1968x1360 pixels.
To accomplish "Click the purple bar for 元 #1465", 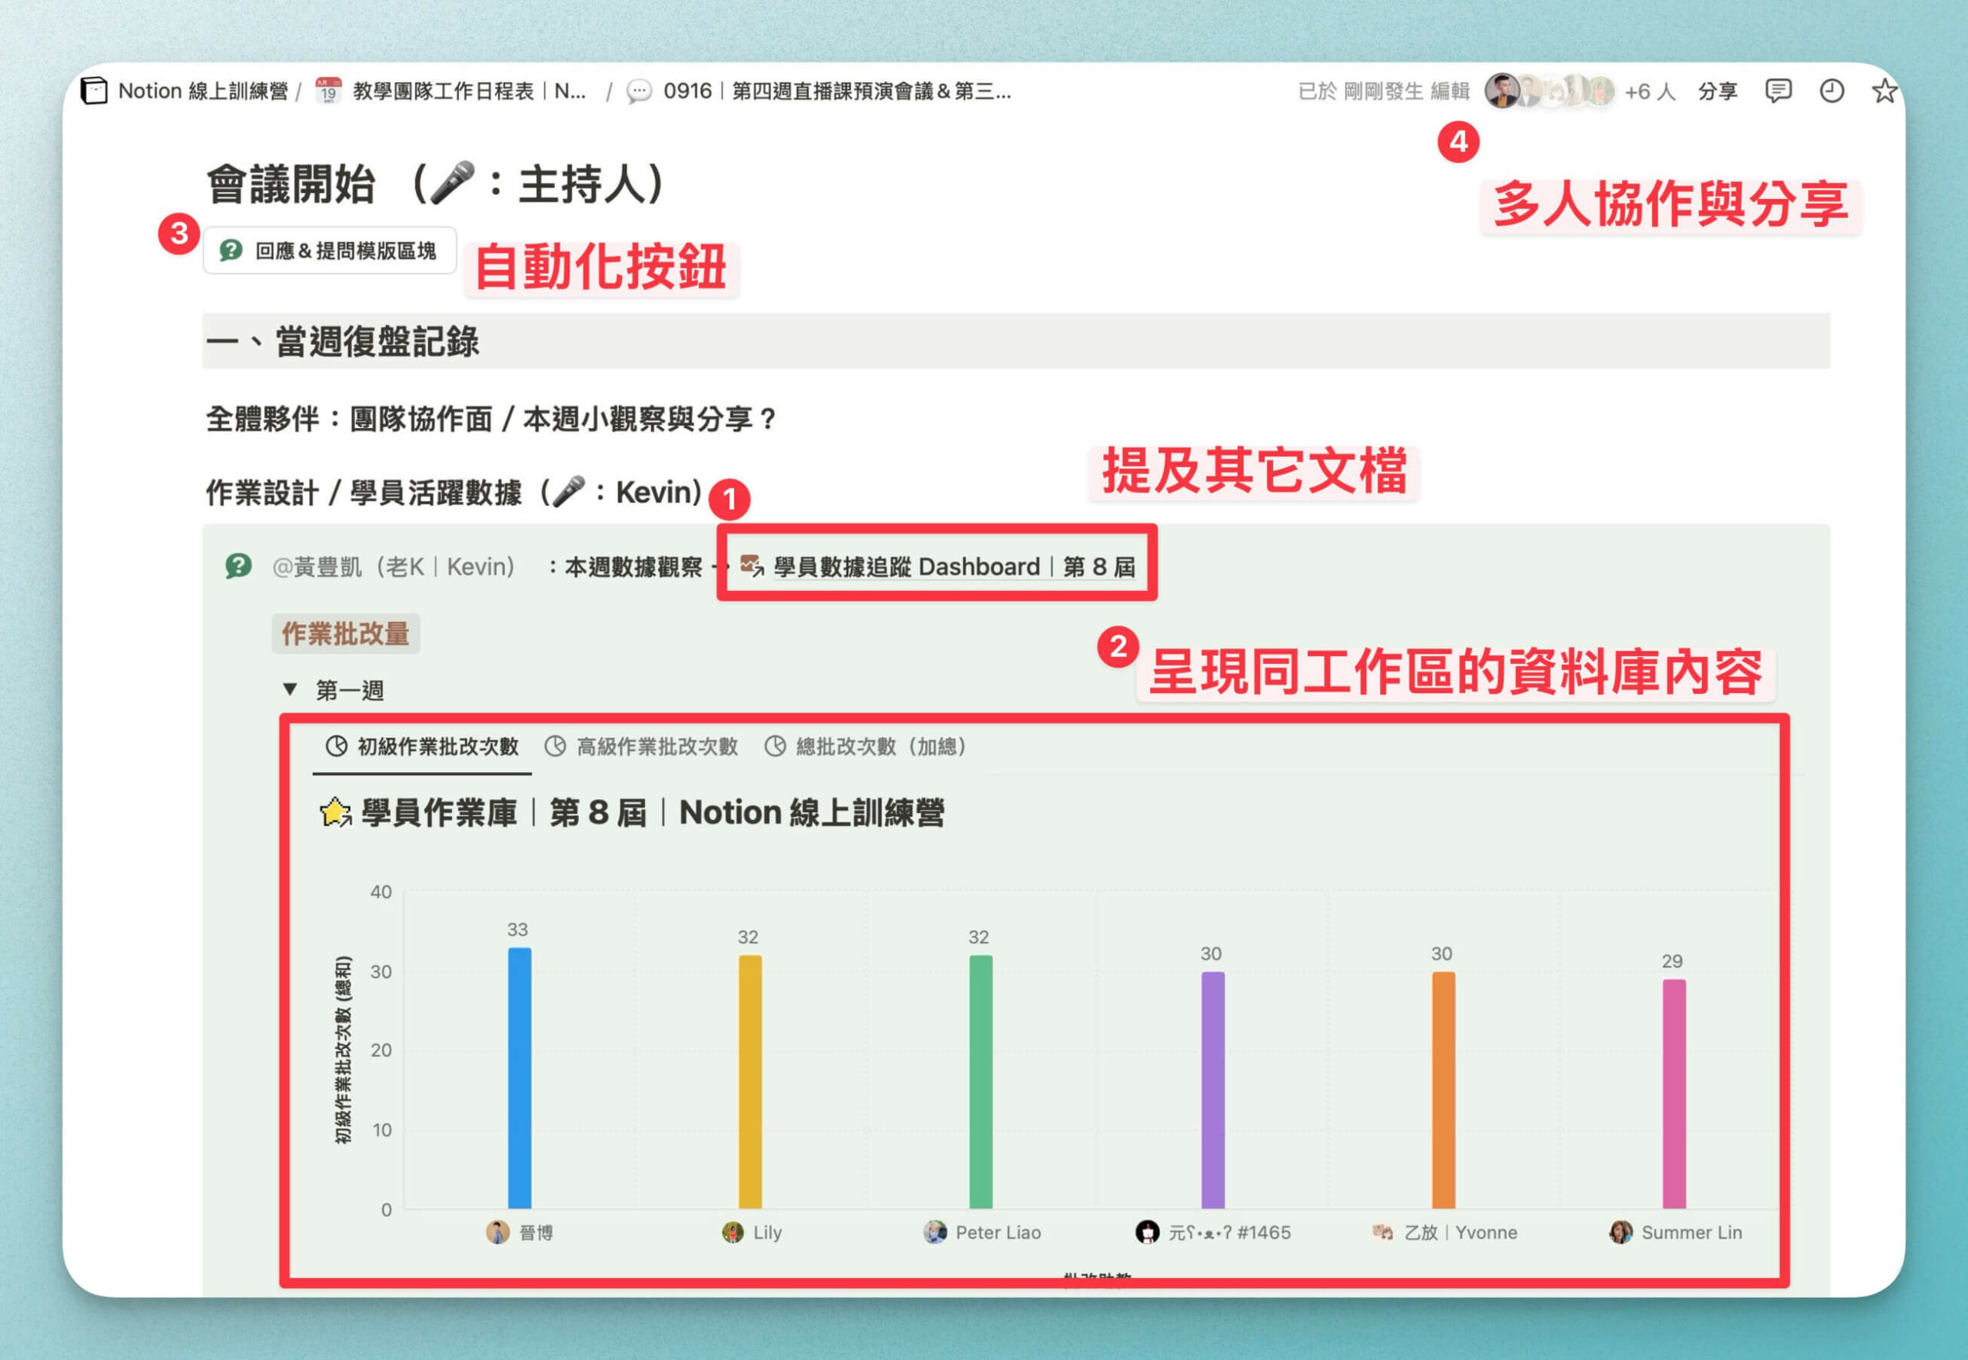I will (1213, 1091).
